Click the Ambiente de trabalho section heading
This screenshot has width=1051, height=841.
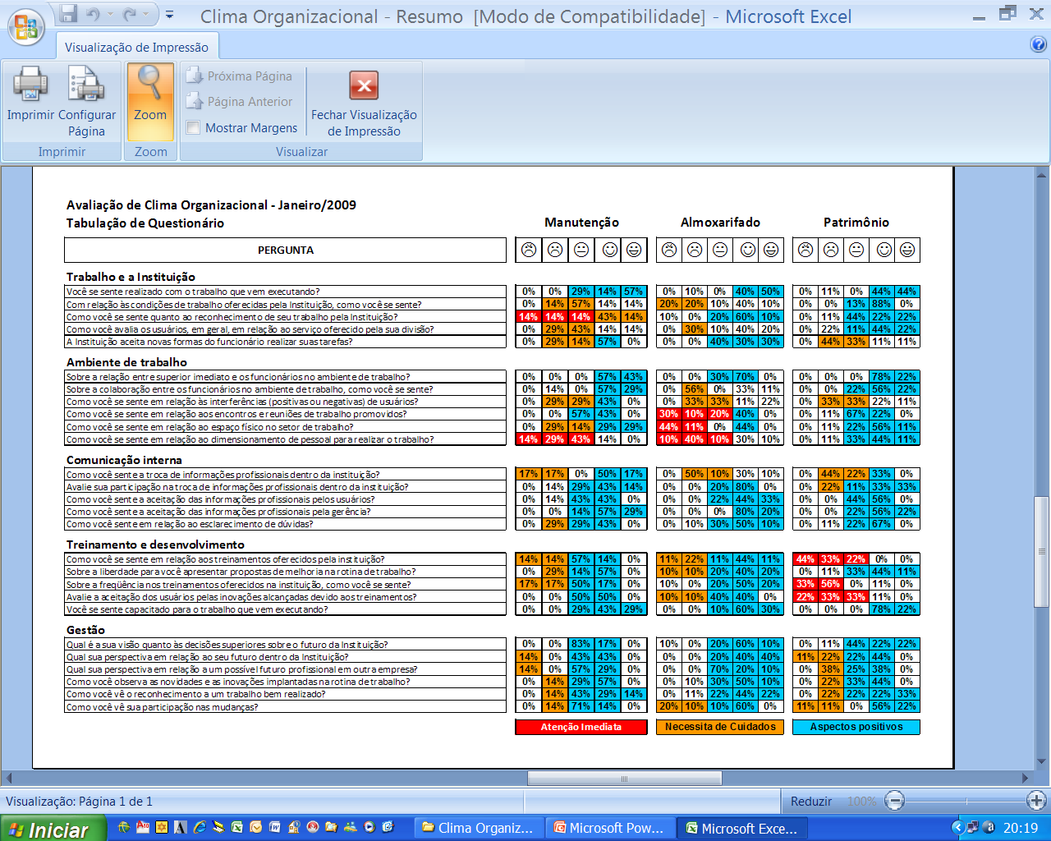tap(126, 362)
